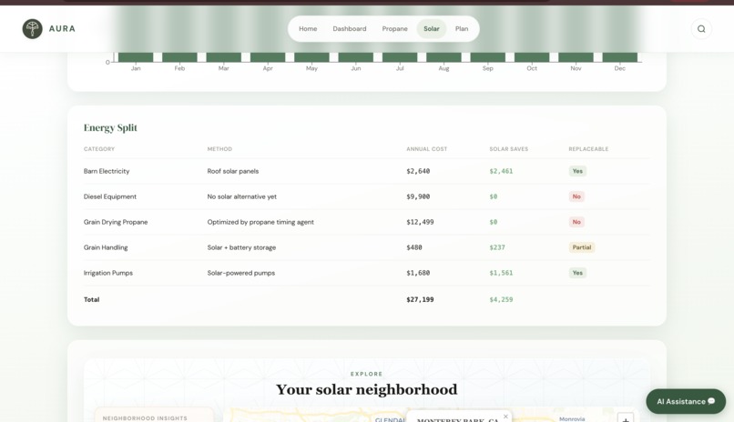Click 'Solar + battery storage' cell
734x422 pixels.
pyautogui.click(x=241, y=247)
